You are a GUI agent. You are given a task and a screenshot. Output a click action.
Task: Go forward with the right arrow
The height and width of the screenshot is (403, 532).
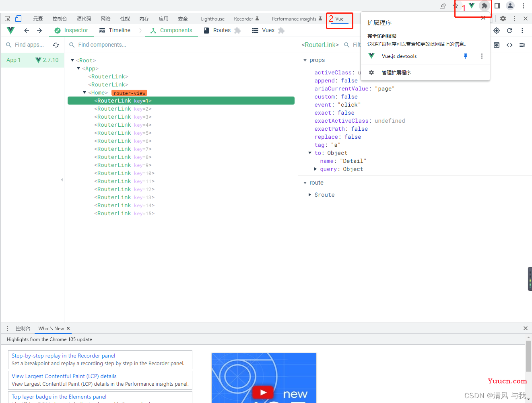point(39,30)
